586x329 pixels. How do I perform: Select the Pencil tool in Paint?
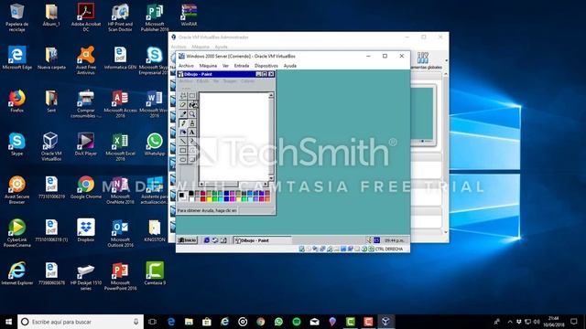coord(183,123)
